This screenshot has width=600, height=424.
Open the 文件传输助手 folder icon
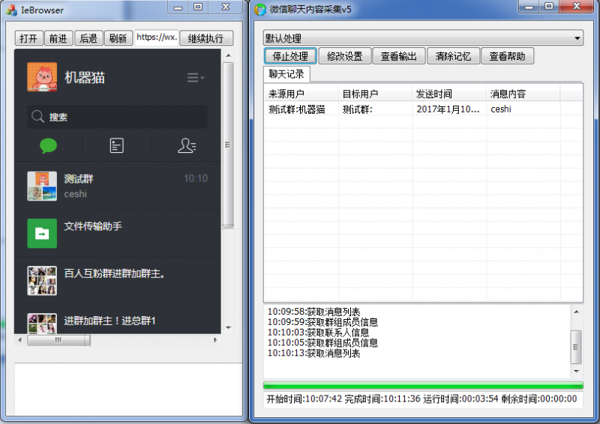[42, 233]
